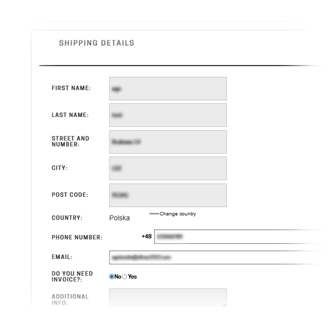Screen dimensions: 335x335
Task: Select the "No" invoice radio button
Action: click(x=112, y=277)
